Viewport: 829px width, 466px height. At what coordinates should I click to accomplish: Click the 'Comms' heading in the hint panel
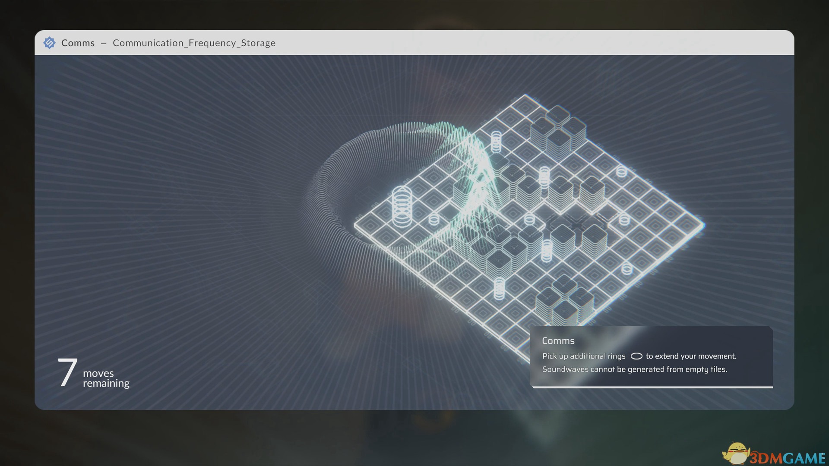click(x=558, y=341)
